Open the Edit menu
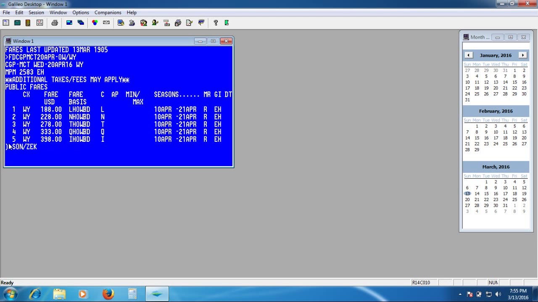Viewport: 538px width, 302px height. (19, 13)
